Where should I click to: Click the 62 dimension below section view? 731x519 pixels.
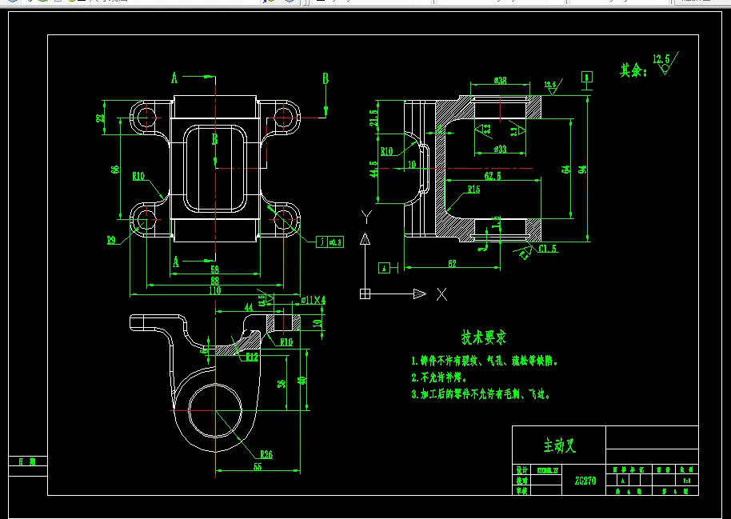(x=452, y=264)
